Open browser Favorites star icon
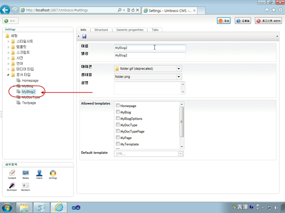This screenshot has height=213, width=285. (x=274, y=10)
